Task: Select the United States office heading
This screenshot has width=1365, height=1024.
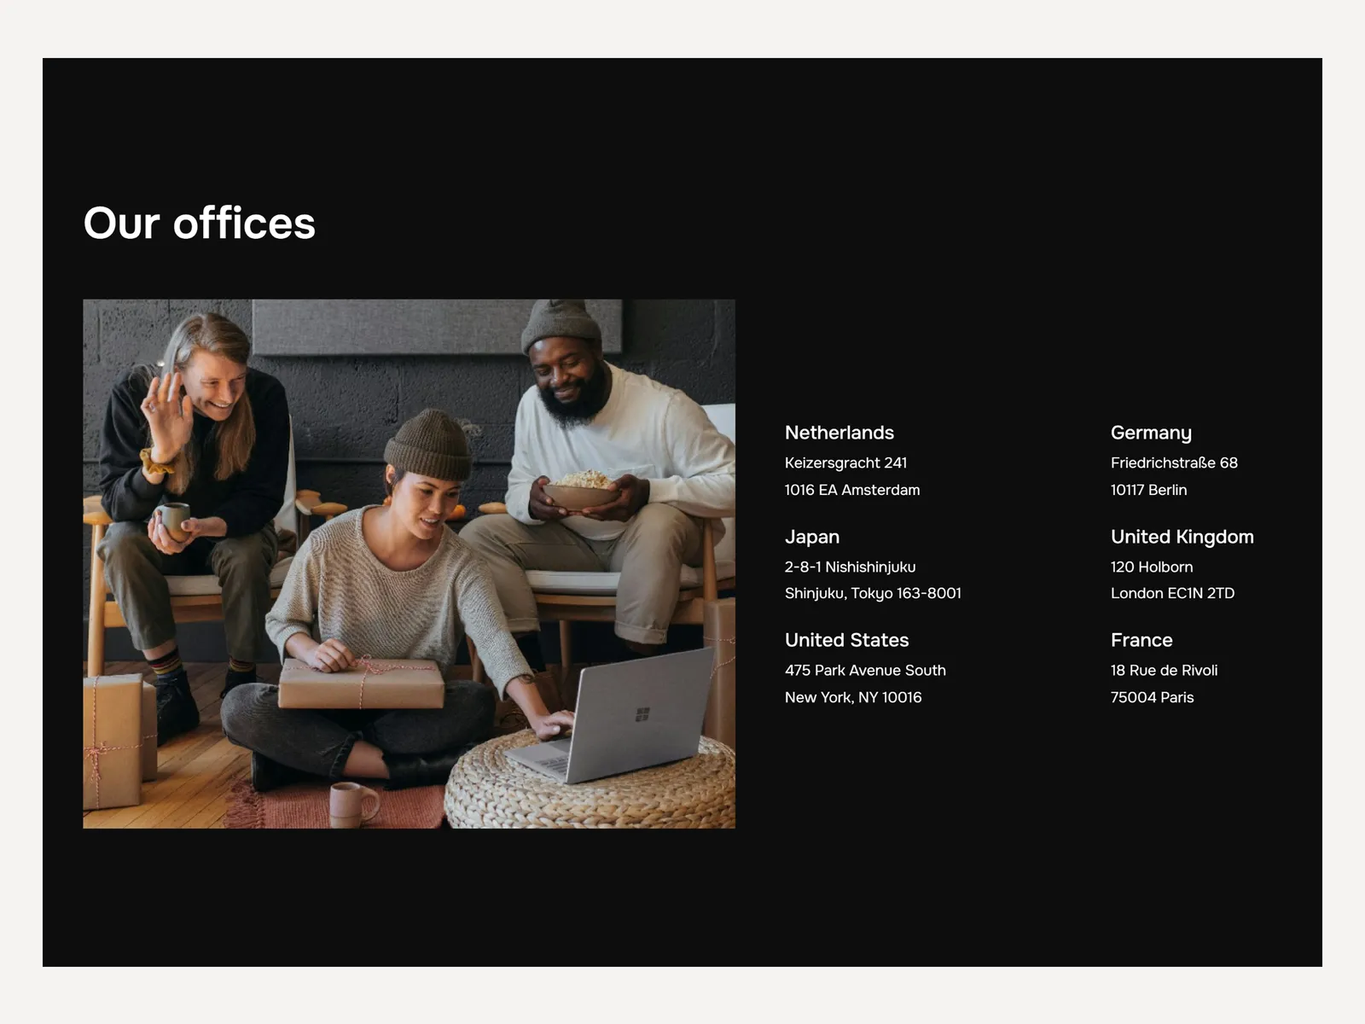Action: click(847, 640)
